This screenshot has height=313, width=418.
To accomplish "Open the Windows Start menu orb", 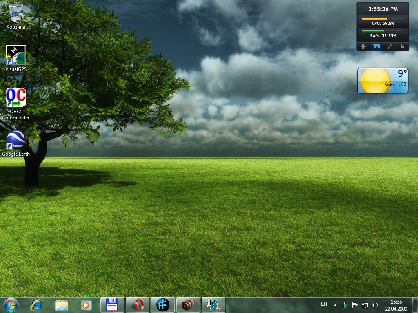I will pos(11,304).
